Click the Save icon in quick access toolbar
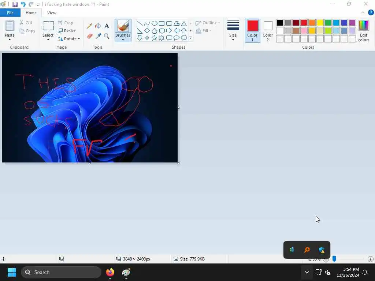This screenshot has width=375, height=281. [15, 4]
